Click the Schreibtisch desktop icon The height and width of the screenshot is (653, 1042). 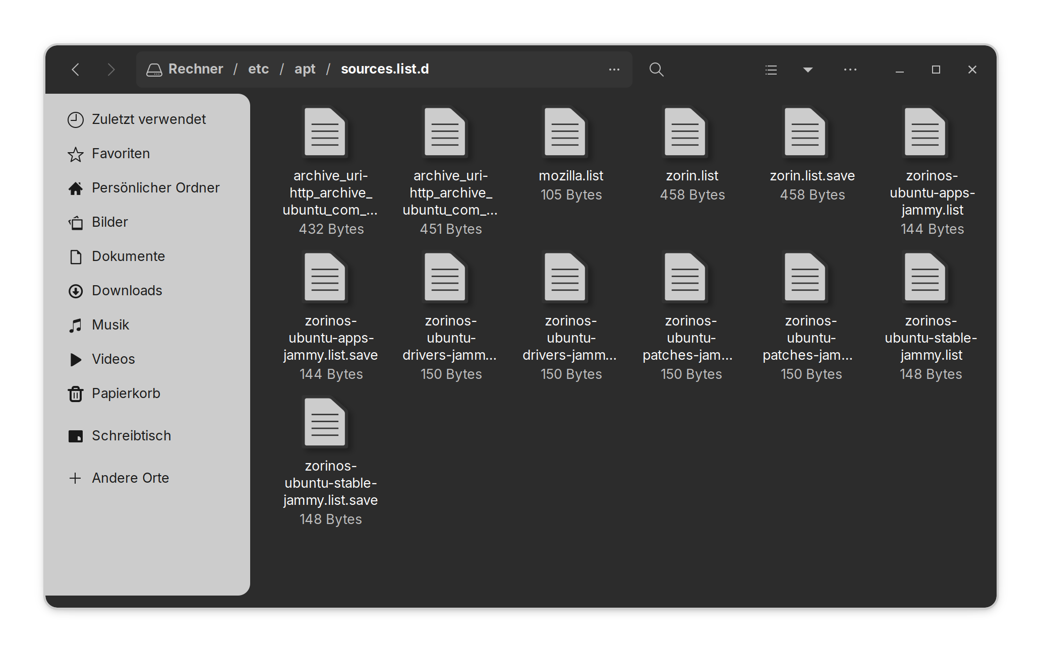click(76, 436)
